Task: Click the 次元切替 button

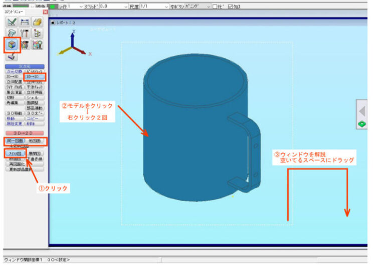Action: (15, 71)
